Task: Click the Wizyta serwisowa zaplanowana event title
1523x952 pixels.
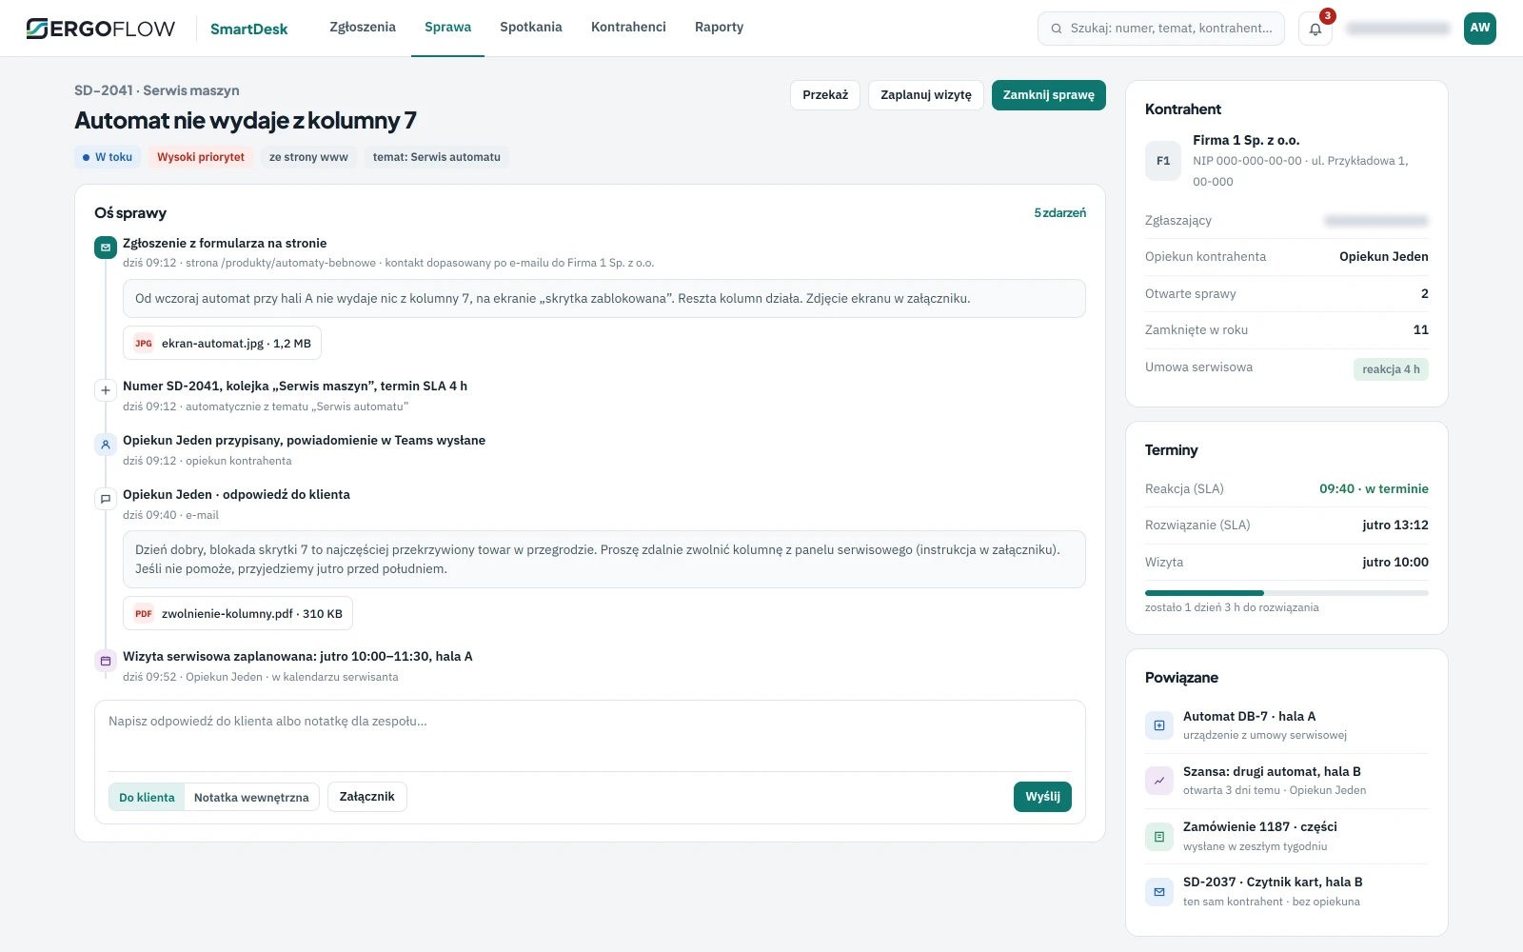Action: 298,657
